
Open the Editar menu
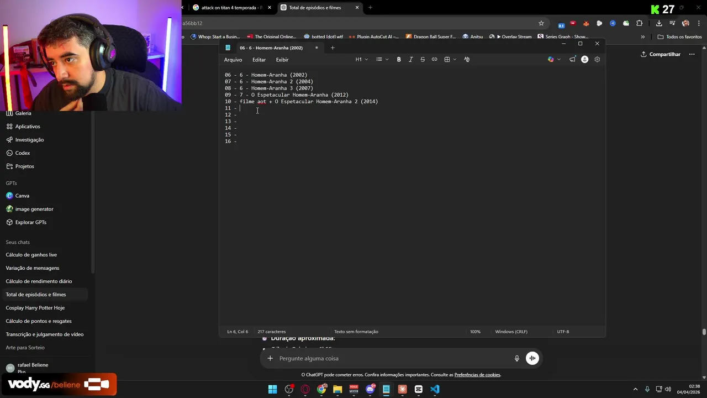(x=259, y=60)
